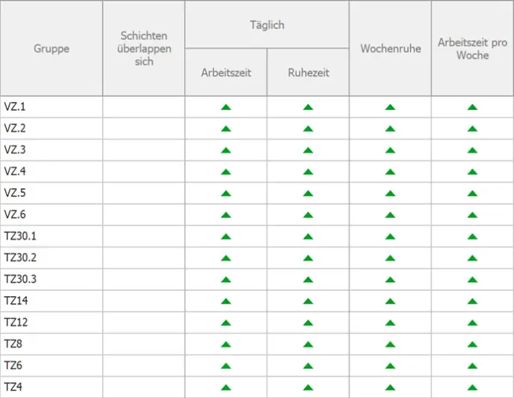Click TZ4 Wochenruhe status triangle

coord(390,388)
